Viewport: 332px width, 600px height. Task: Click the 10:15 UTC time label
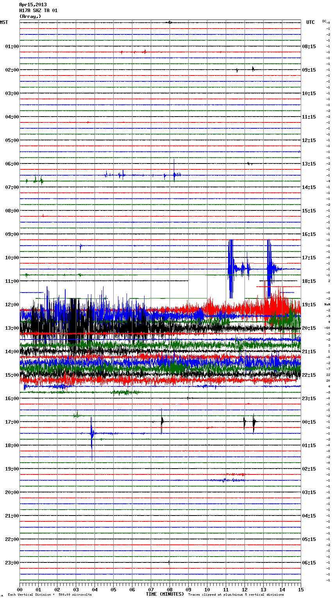click(x=309, y=93)
